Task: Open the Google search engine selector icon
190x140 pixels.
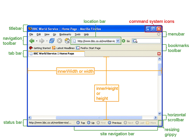Action: [135, 41]
